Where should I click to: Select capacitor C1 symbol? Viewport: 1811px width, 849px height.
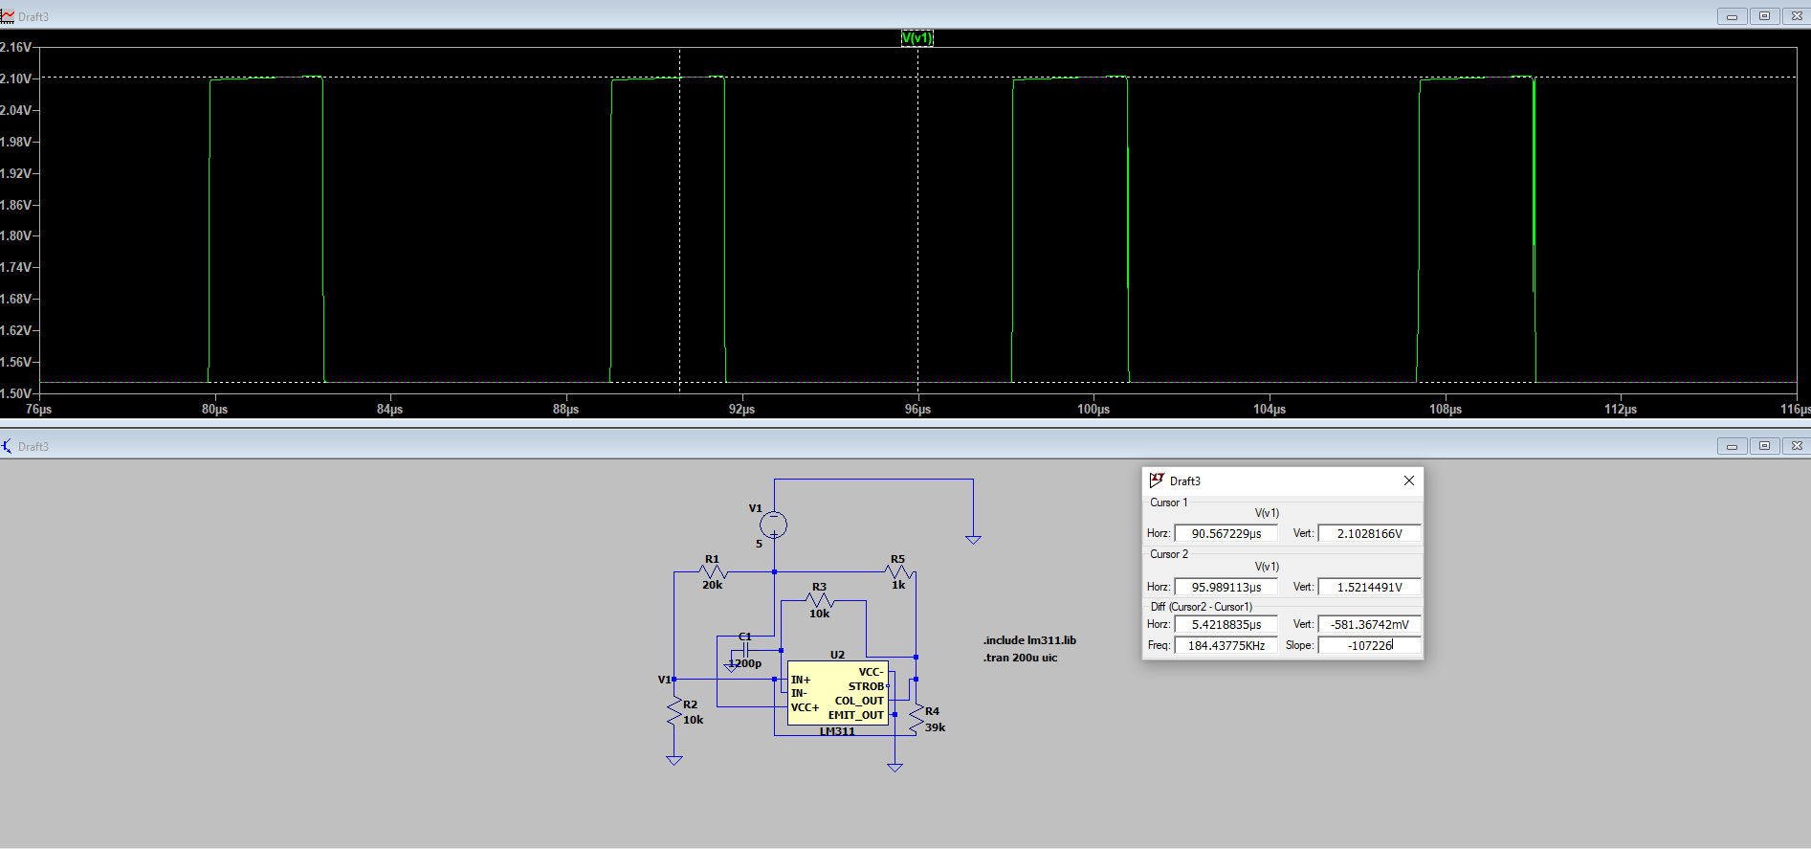point(745,651)
